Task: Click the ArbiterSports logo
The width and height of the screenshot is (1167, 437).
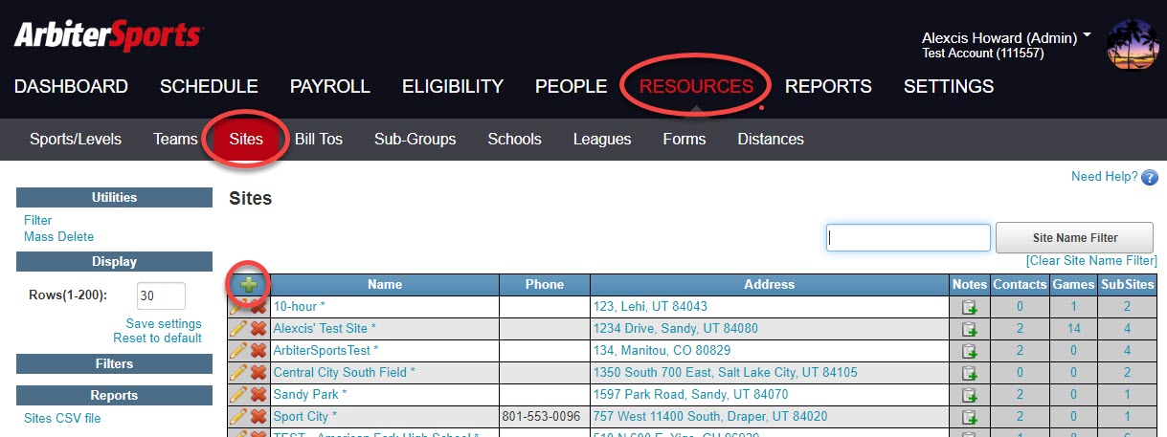Action: pyautogui.click(x=108, y=36)
